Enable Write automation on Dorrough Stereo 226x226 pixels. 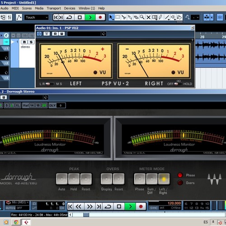tap(4, 97)
